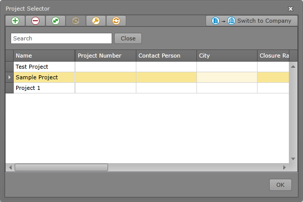Click the green open project icon
Image resolution: width=303 pixels, height=202 pixels.
(56, 21)
